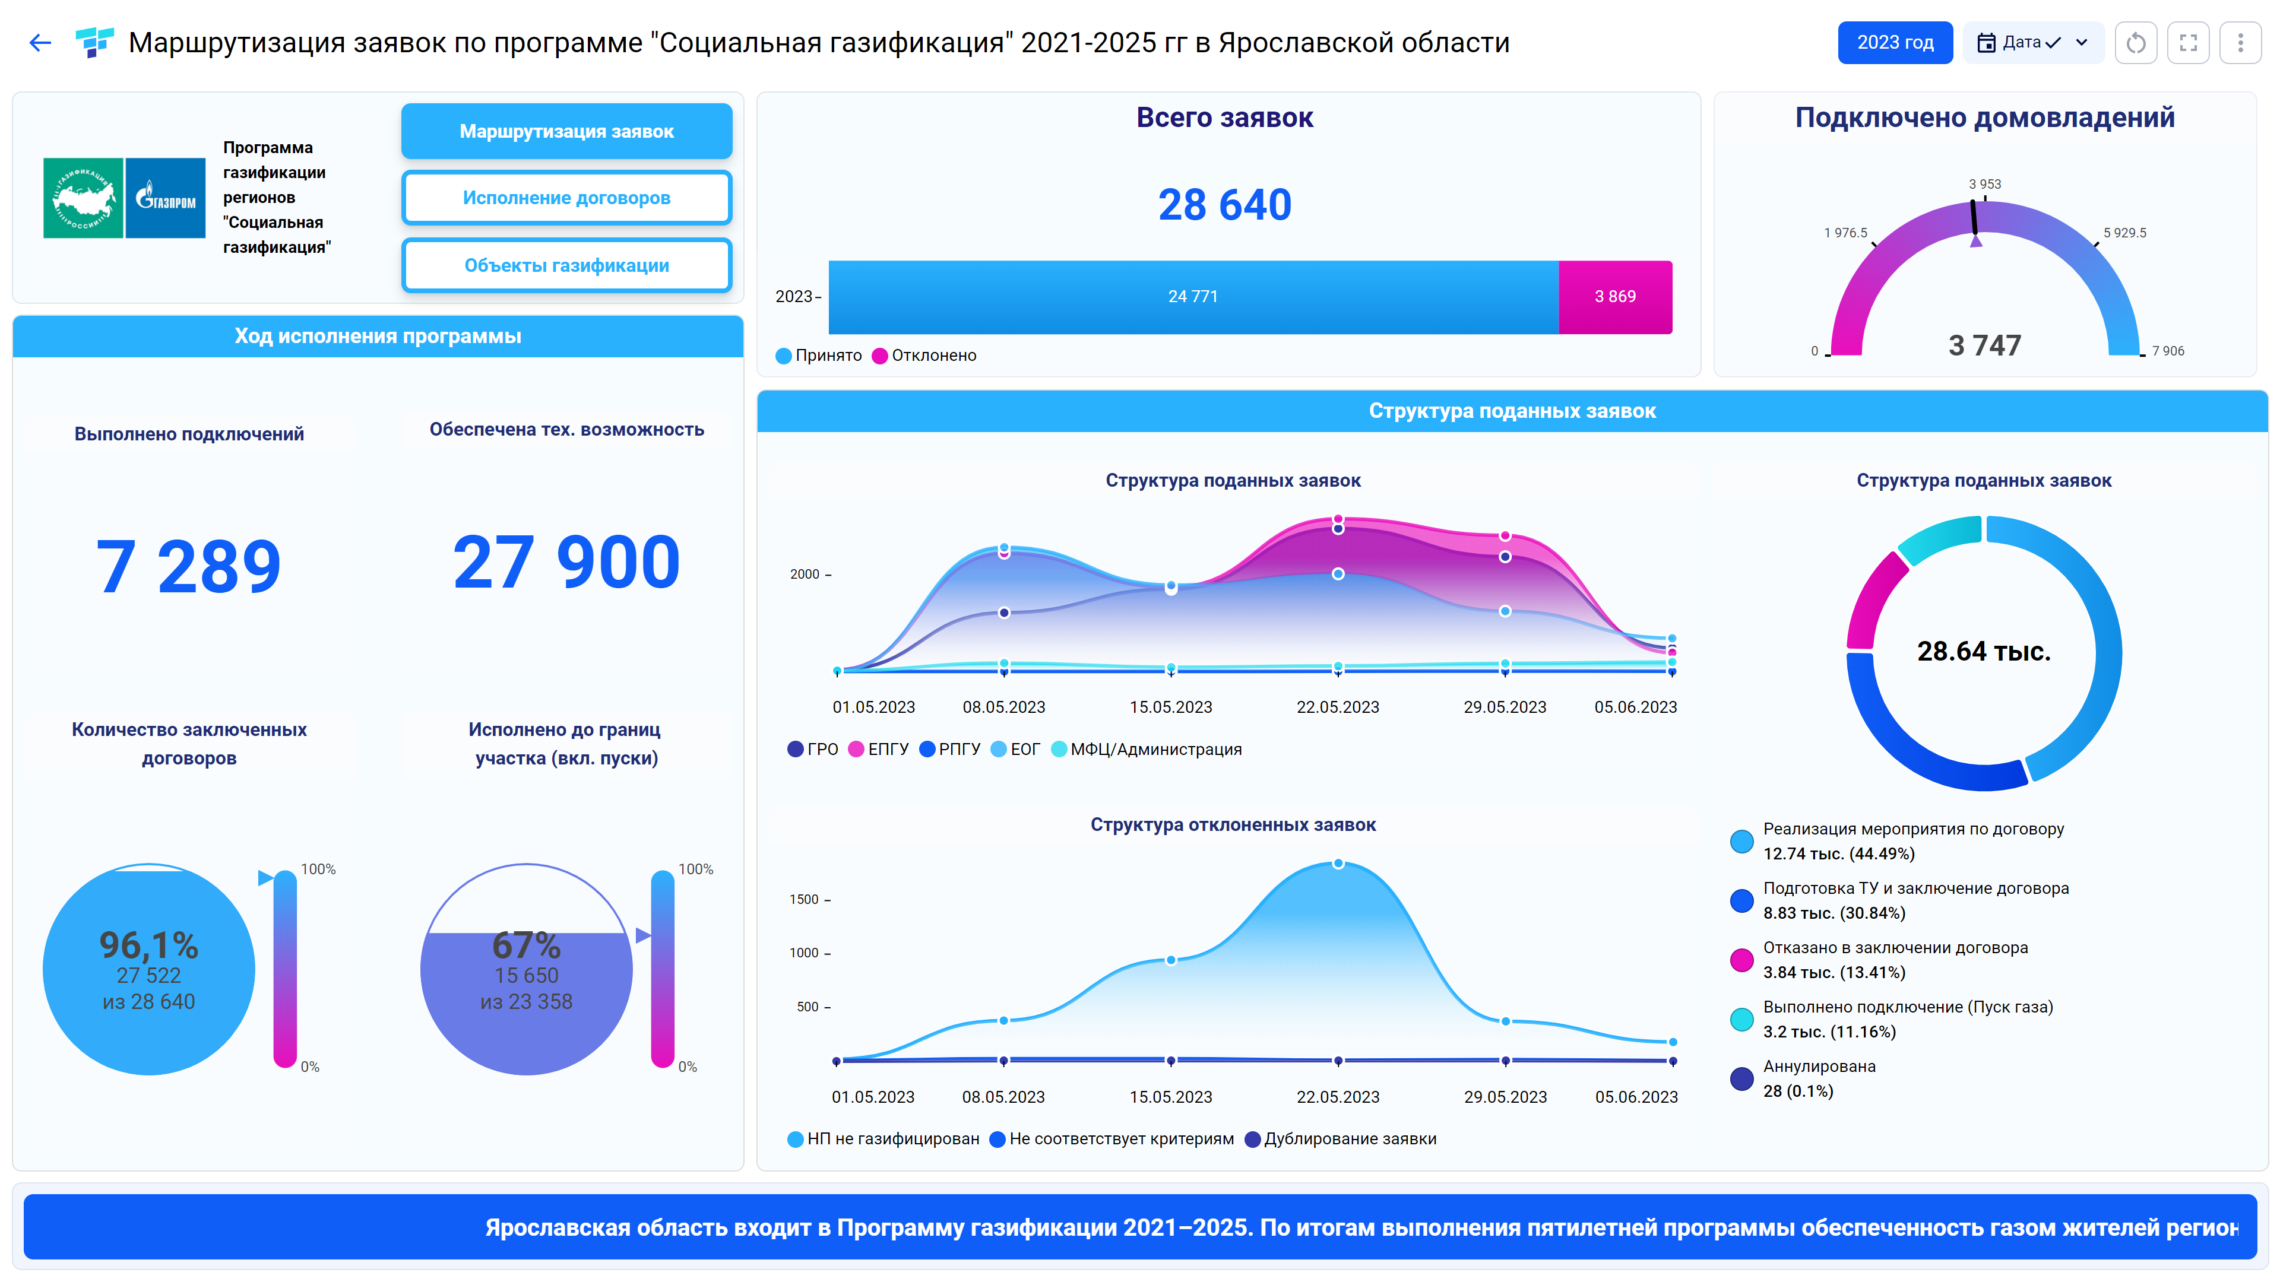Click the 67% executed liquid gauge

point(527,970)
